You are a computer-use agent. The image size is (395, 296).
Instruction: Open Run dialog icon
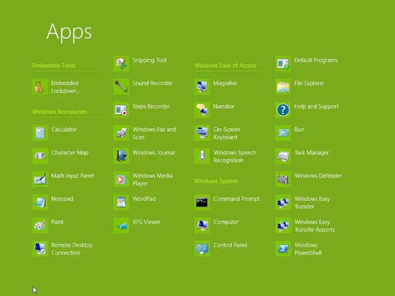coord(283,133)
